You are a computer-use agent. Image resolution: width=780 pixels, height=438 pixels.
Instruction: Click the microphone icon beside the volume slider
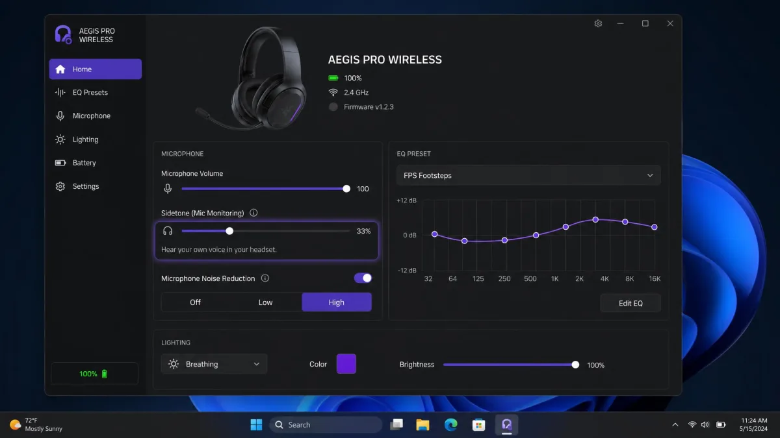[168, 189]
